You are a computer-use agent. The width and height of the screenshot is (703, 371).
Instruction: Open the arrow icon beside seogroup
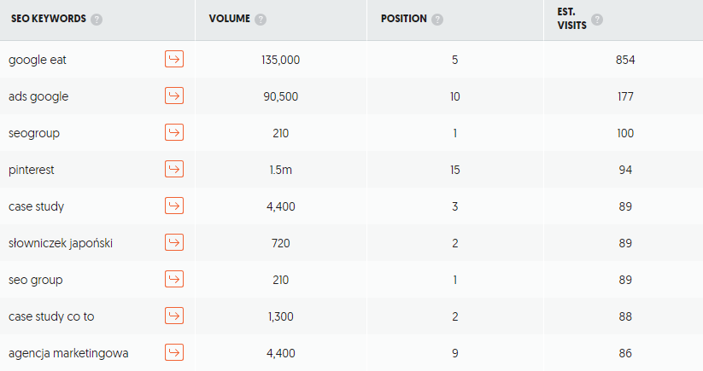coord(174,132)
